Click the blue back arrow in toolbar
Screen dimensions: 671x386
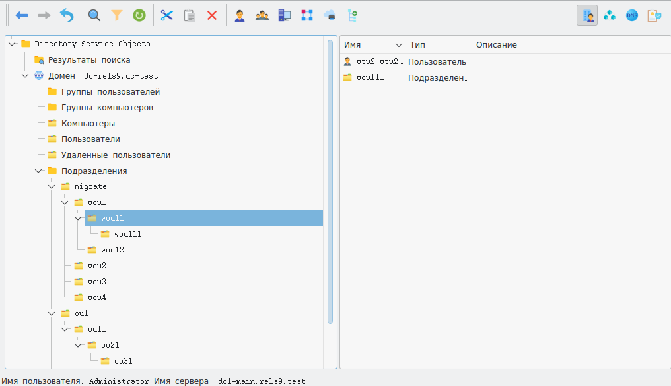coord(22,15)
